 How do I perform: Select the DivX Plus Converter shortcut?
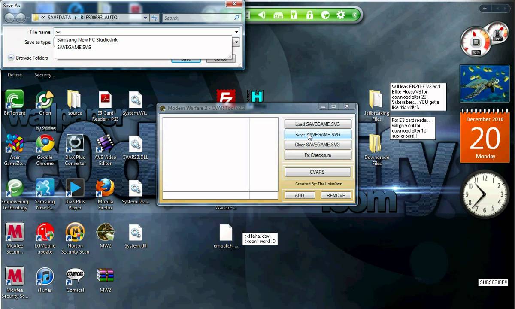[75, 150]
